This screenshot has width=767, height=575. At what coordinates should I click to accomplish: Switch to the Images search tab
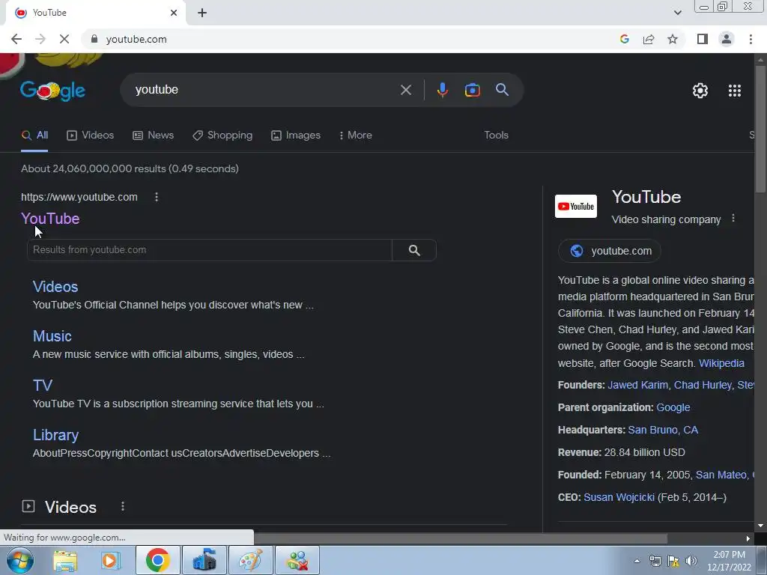pos(296,136)
